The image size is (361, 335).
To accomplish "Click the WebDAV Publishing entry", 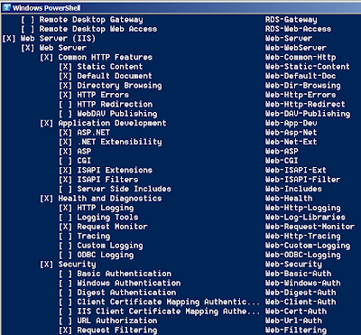I will [117, 114].
